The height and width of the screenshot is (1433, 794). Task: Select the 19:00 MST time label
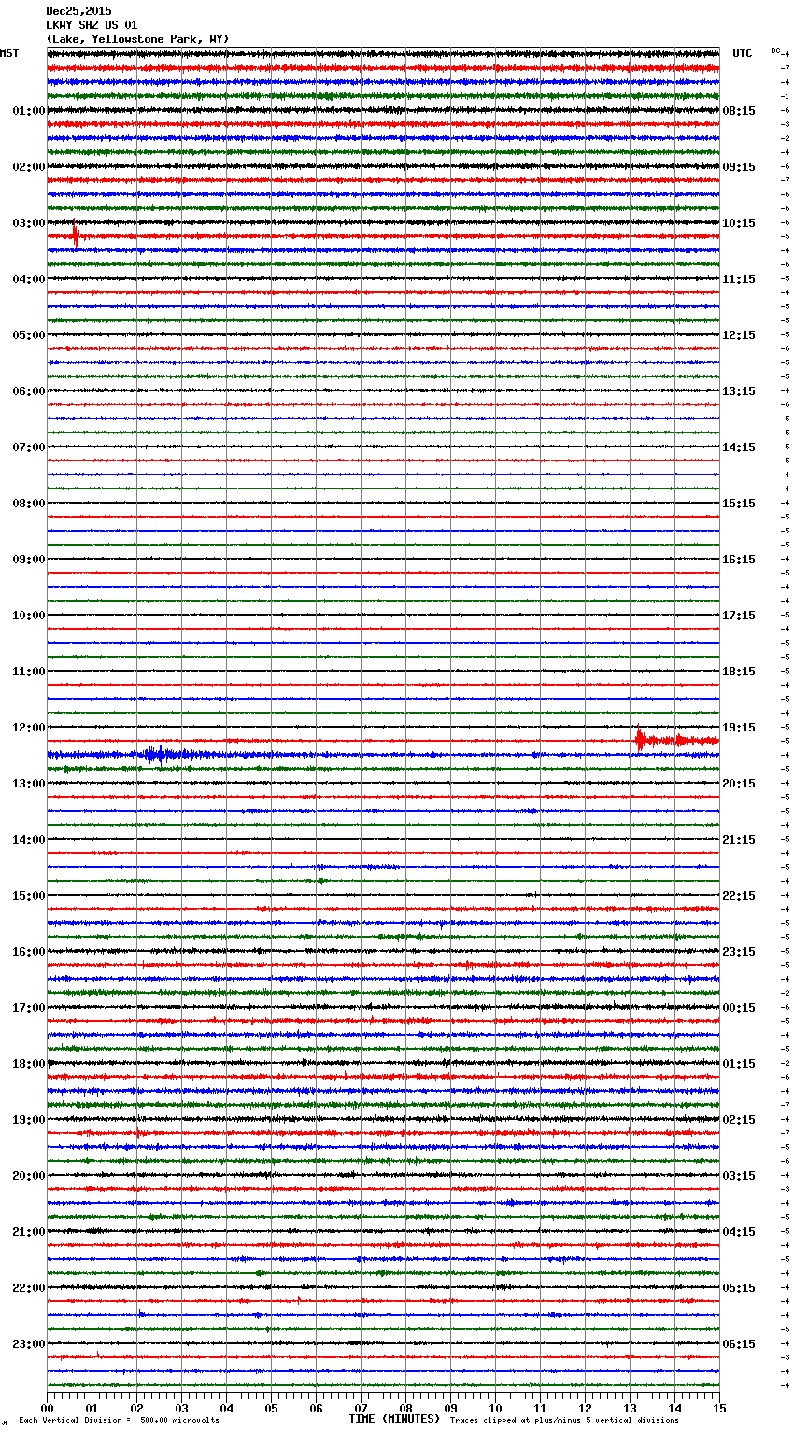click(28, 1120)
